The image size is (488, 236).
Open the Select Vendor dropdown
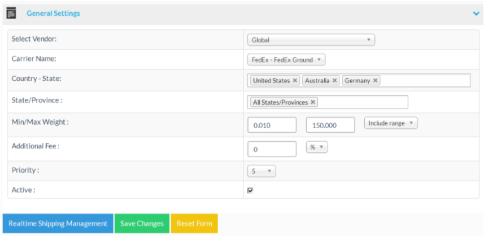pos(311,40)
